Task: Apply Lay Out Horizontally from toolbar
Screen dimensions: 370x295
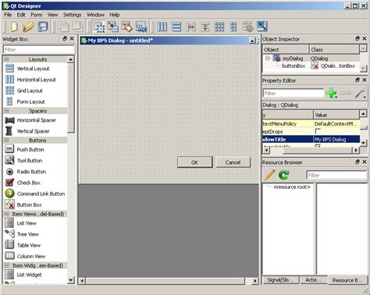Action: (x=162, y=27)
